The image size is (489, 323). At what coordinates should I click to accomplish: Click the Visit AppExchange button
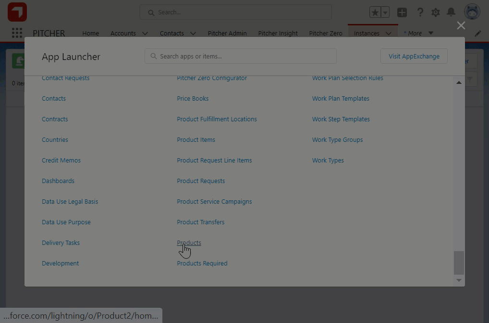tap(414, 56)
